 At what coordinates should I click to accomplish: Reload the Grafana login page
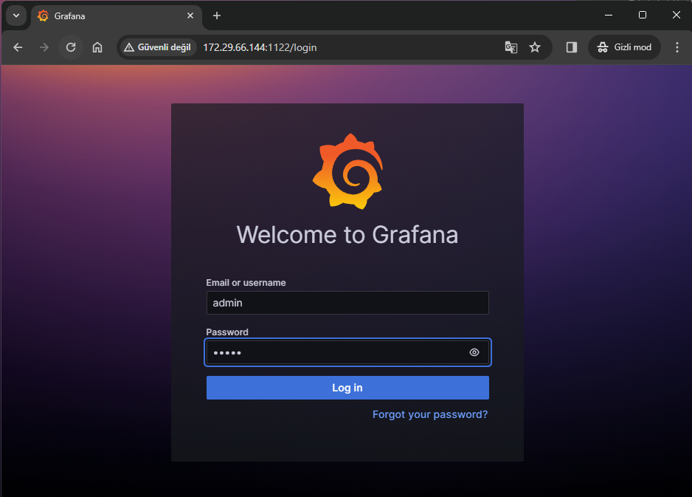71,47
